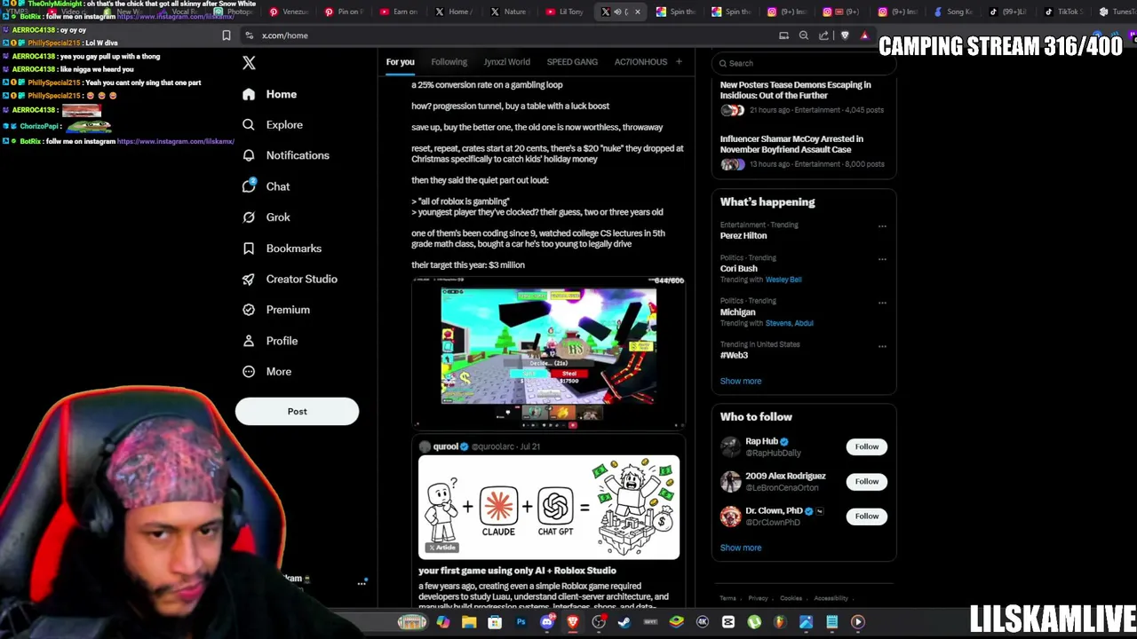
Task: Click the Brave Rewards triangle icon
Action: (864, 35)
